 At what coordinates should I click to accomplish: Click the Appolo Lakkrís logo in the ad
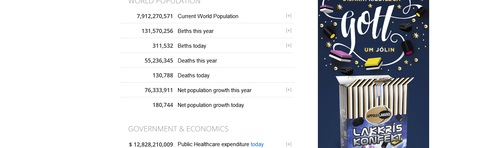378,115
